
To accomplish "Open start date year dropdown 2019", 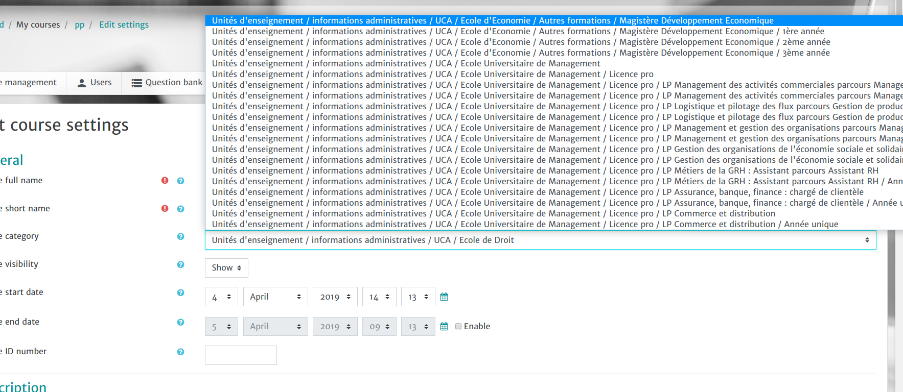I will [x=335, y=297].
